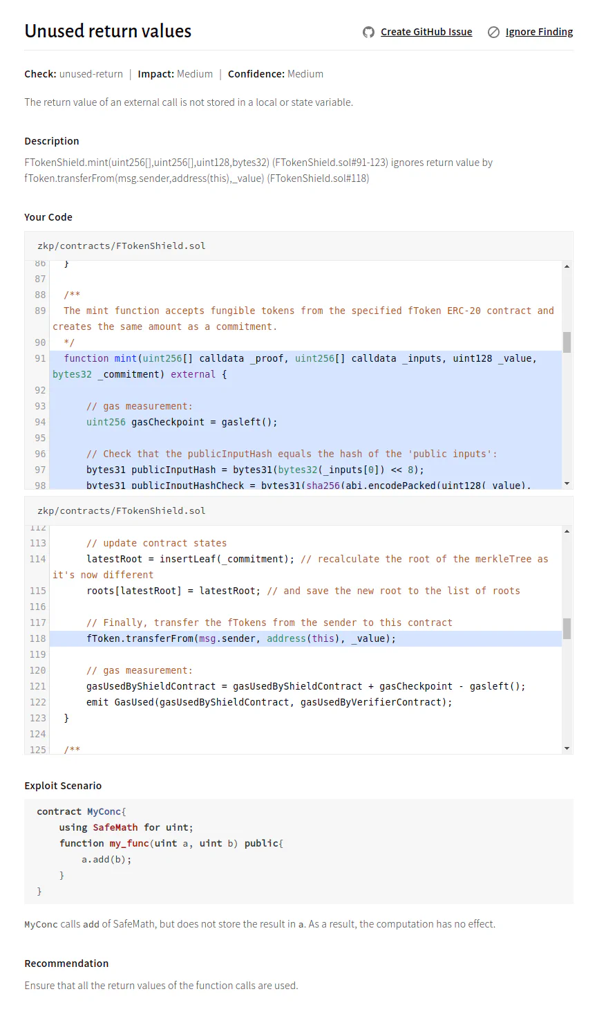Click line number 114 in the gutter
The width and height of the screenshot is (597, 1014).
point(38,559)
